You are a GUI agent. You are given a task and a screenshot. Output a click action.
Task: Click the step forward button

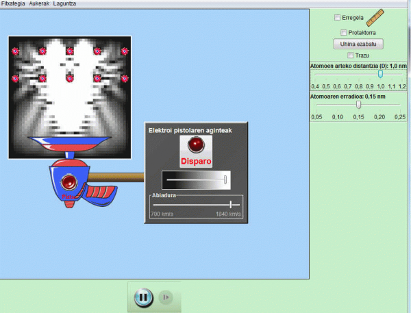(165, 297)
